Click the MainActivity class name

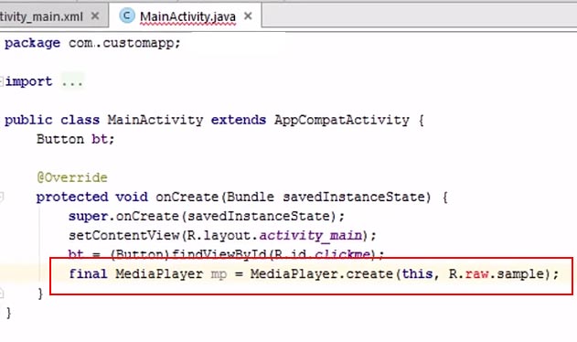(155, 120)
